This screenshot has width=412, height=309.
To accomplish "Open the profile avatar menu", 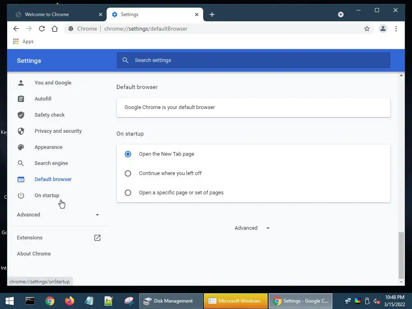I will tap(383, 29).
